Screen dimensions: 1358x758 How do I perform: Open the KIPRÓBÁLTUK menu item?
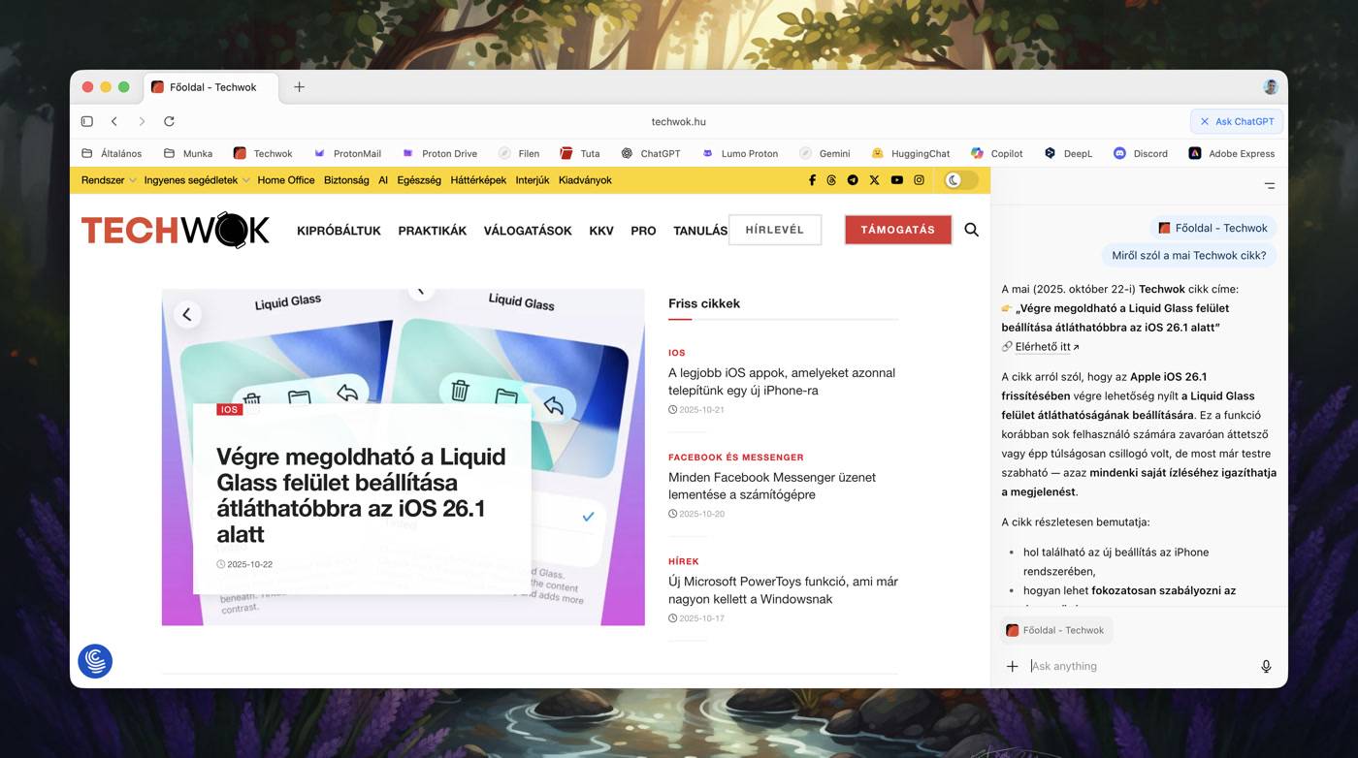[339, 231]
